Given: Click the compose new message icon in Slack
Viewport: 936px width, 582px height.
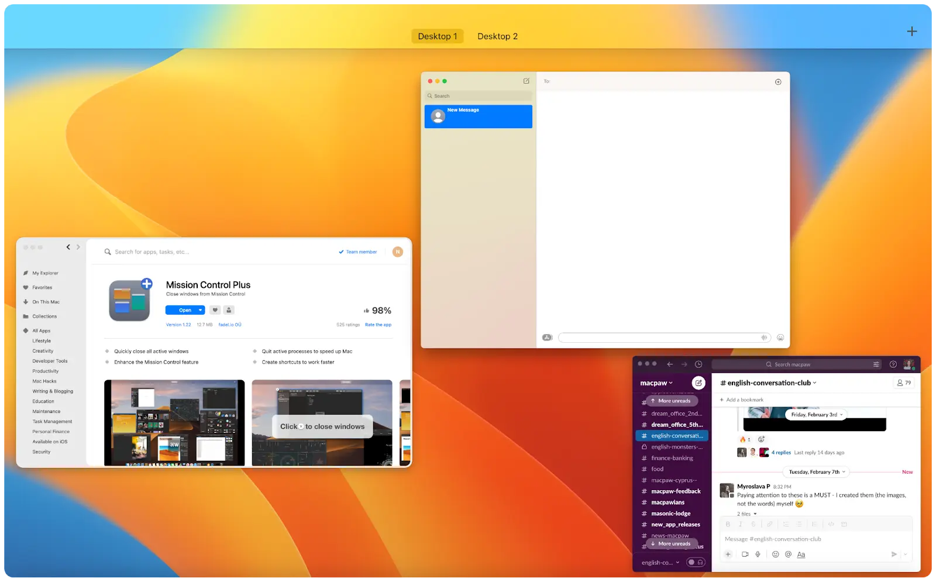Looking at the screenshot, I should pyautogui.click(x=698, y=383).
